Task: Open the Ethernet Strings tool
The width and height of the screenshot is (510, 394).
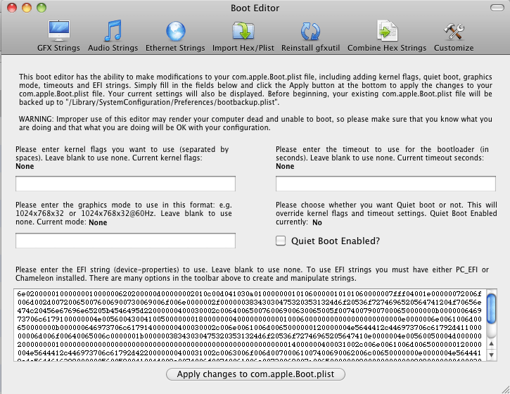Action: tap(175, 36)
